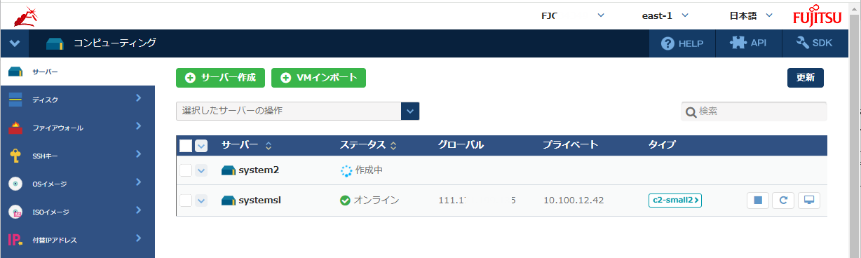Open 付替IPアドレス sidebar section

(x=77, y=239)
